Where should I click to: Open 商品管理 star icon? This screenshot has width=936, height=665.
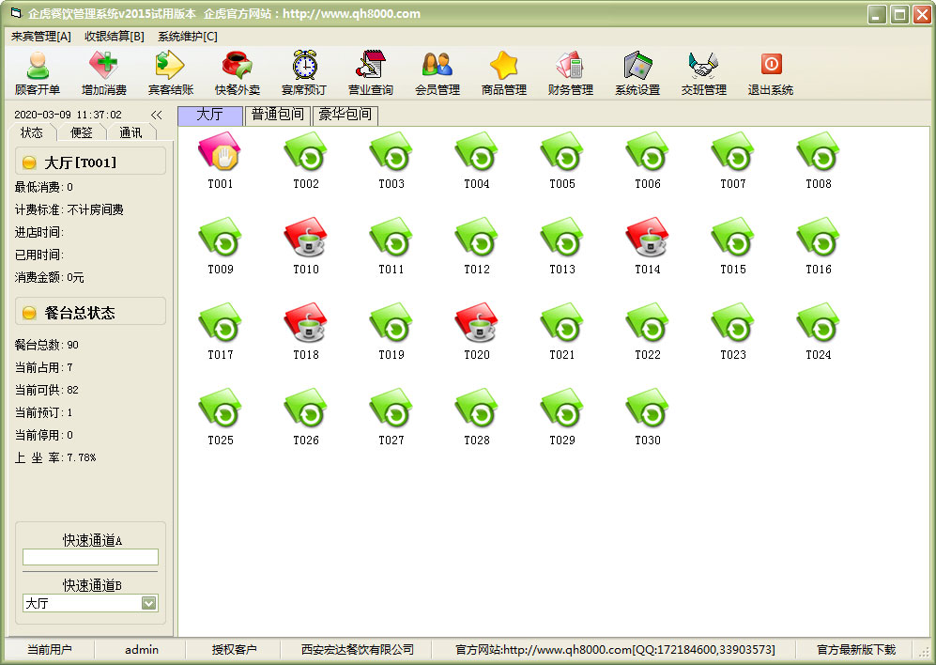click(x=504, y=73)
